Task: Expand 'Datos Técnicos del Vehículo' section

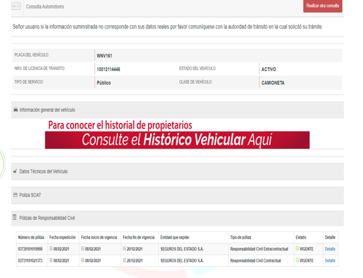Action: click(x=43, y=171)
